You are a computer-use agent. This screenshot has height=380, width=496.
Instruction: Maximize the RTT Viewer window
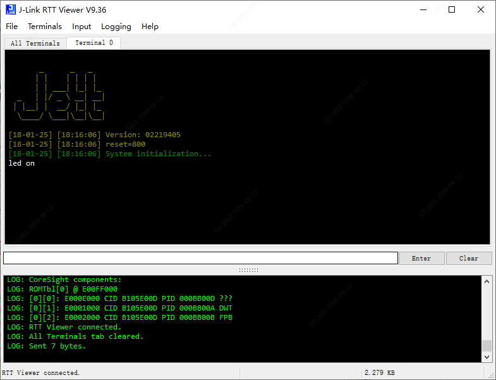point(452,9)
